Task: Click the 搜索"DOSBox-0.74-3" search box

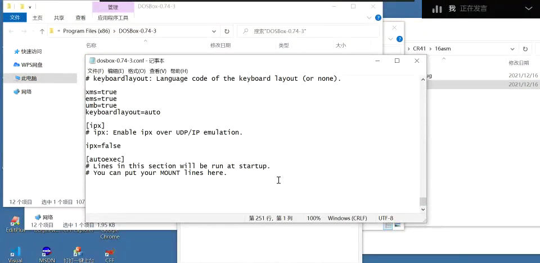Action: 308,31
